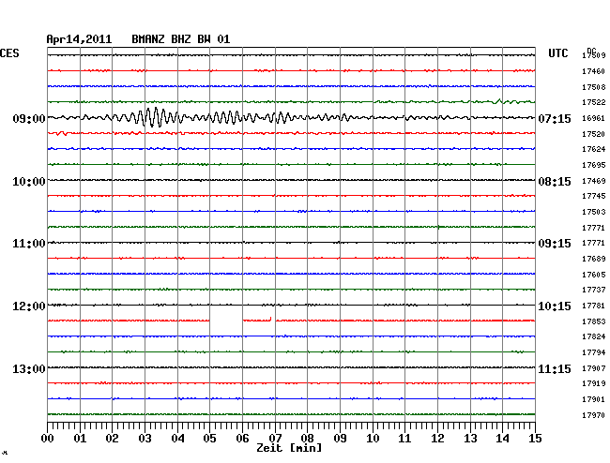Click the offset value 17460
610x463 pixels.
594,71
